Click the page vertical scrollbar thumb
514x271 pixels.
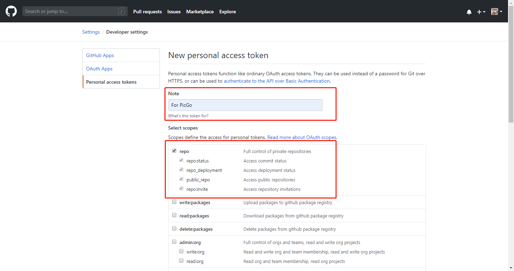pyautogui.click(x=511, y=63)
